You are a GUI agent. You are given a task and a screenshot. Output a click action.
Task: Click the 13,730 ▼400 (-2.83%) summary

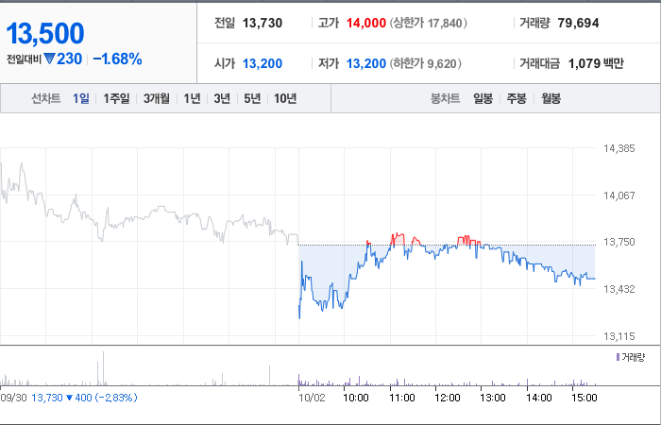pyautogui.click(x=84, y=398)
